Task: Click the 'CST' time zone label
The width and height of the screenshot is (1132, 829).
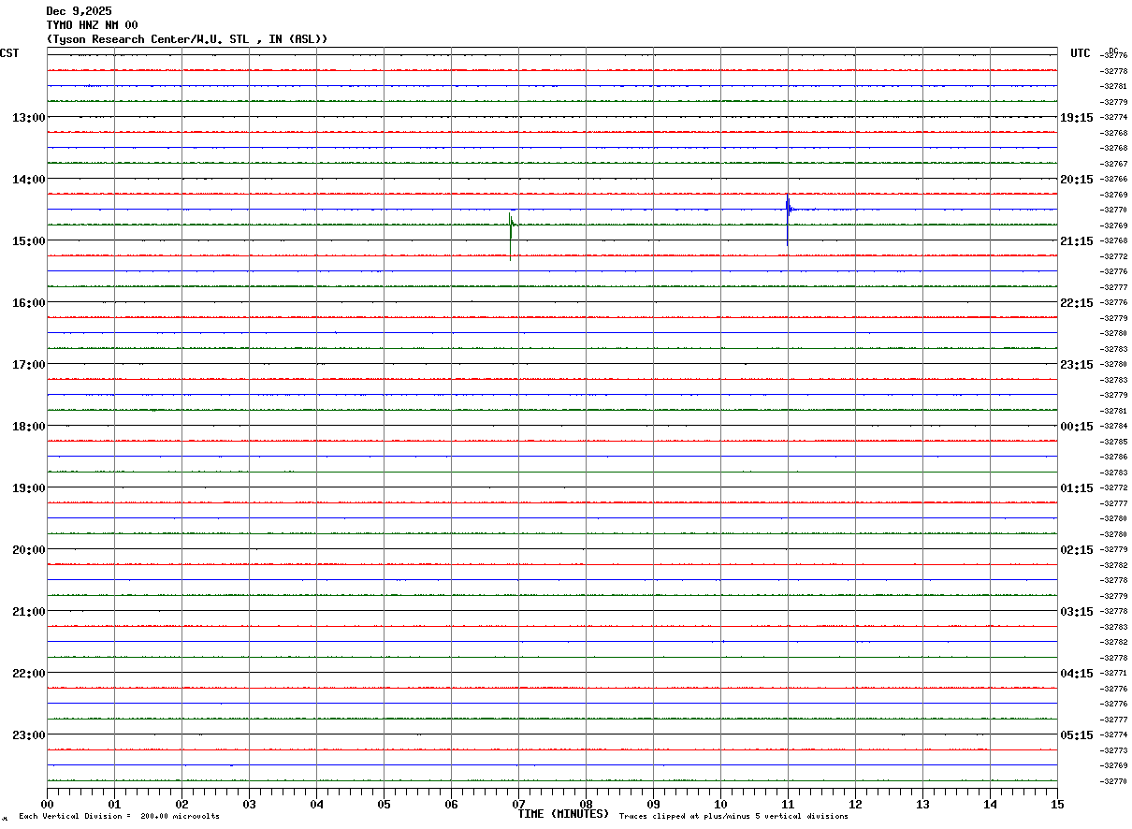Action: coord(9,53)
